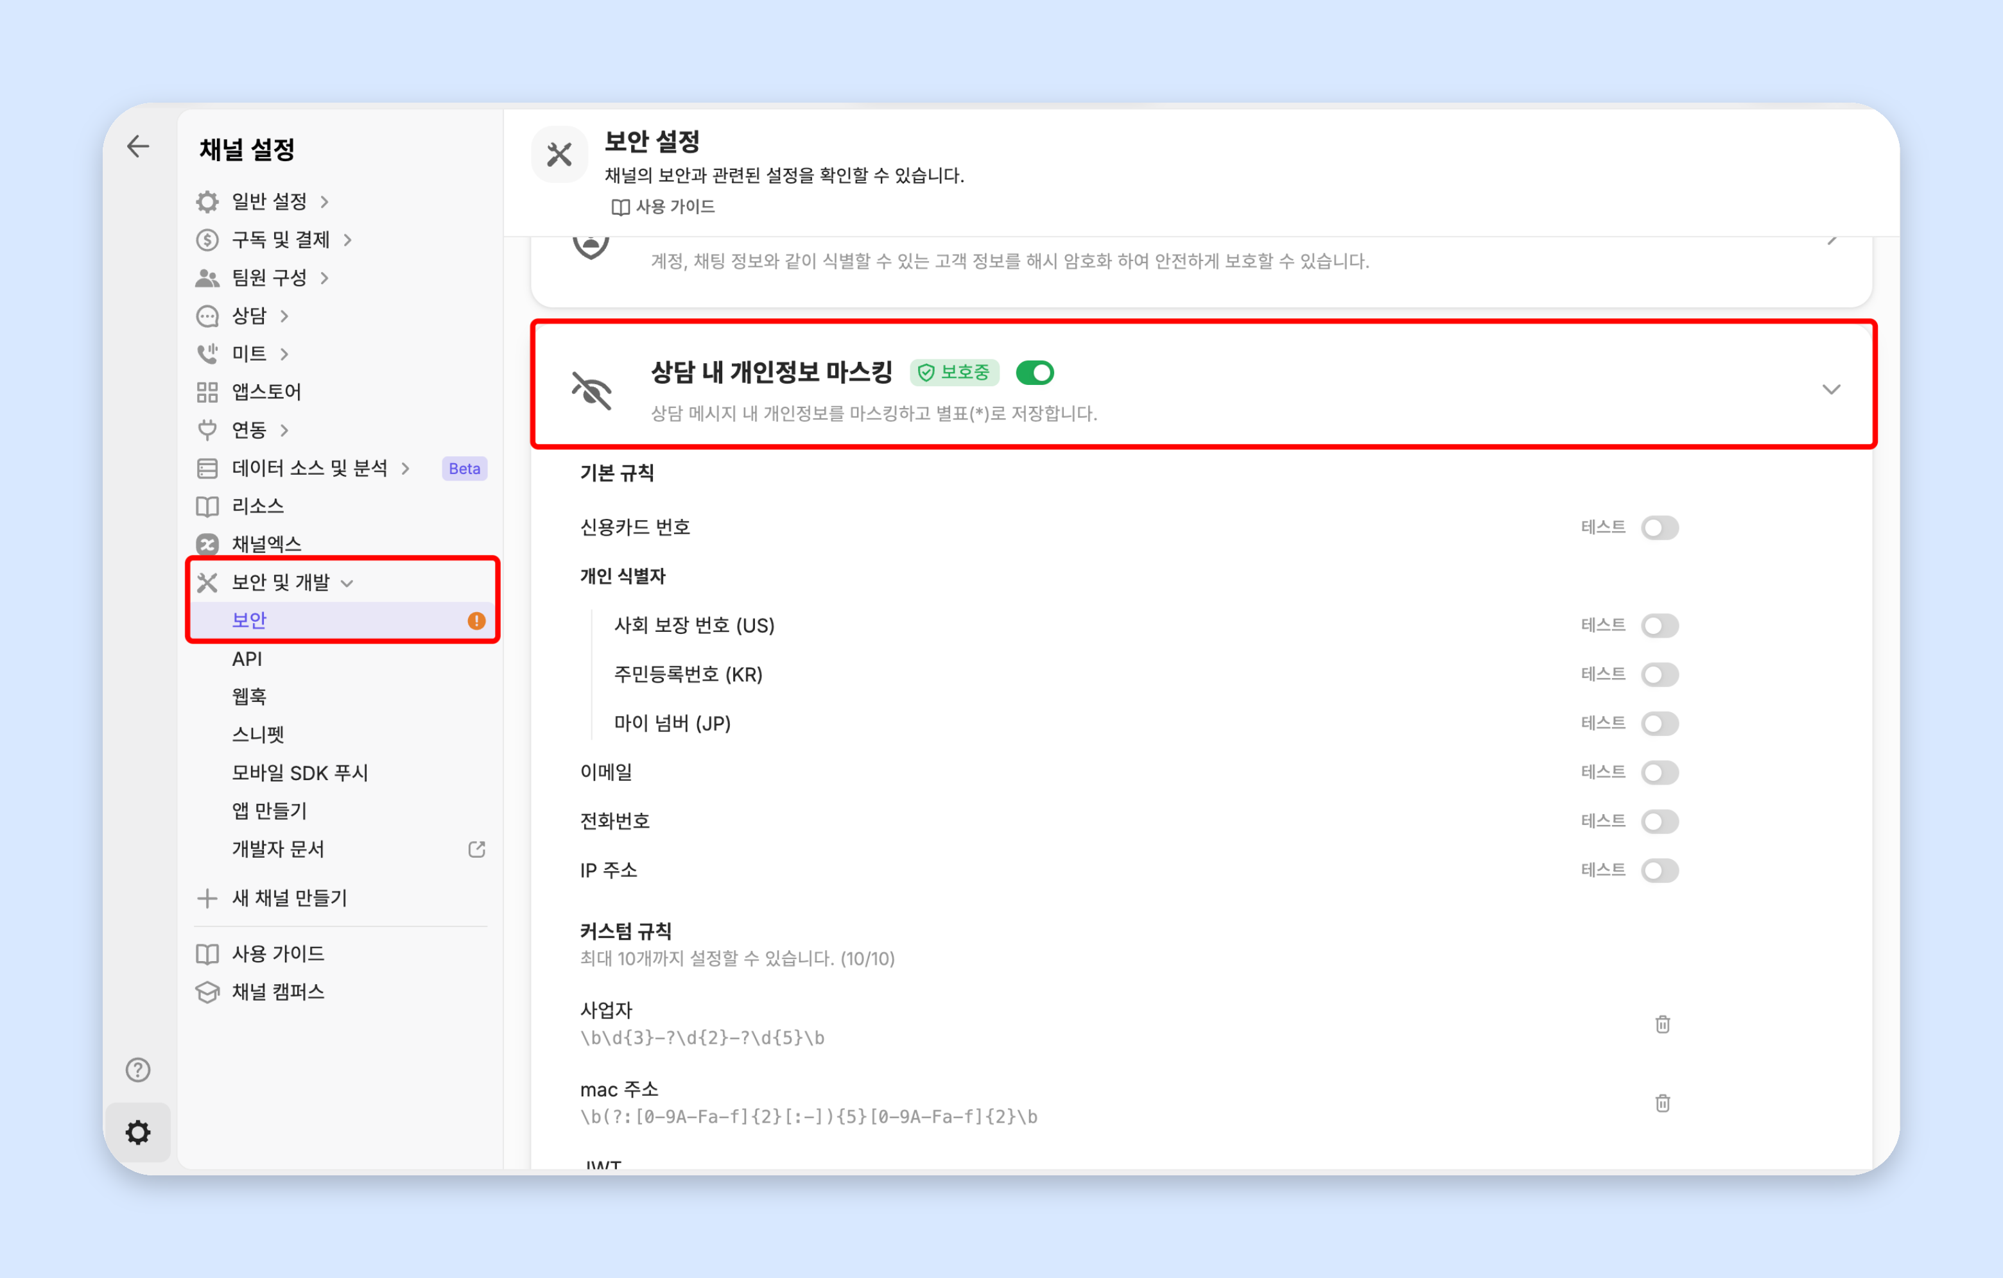2003x1278 pixels.
Task: Click the external link icon beside 개발자 문서
Action: click(x=476, y=849)
